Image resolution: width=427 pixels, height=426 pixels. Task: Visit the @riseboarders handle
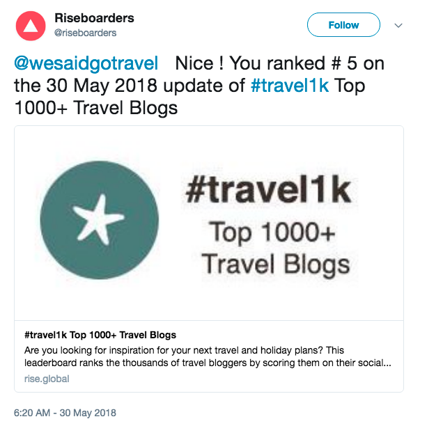point(85,33)
